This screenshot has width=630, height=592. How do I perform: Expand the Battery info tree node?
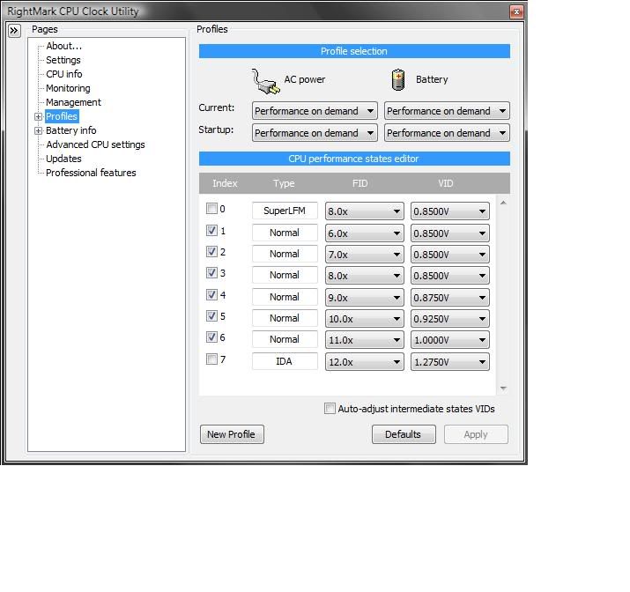point(38,131)
